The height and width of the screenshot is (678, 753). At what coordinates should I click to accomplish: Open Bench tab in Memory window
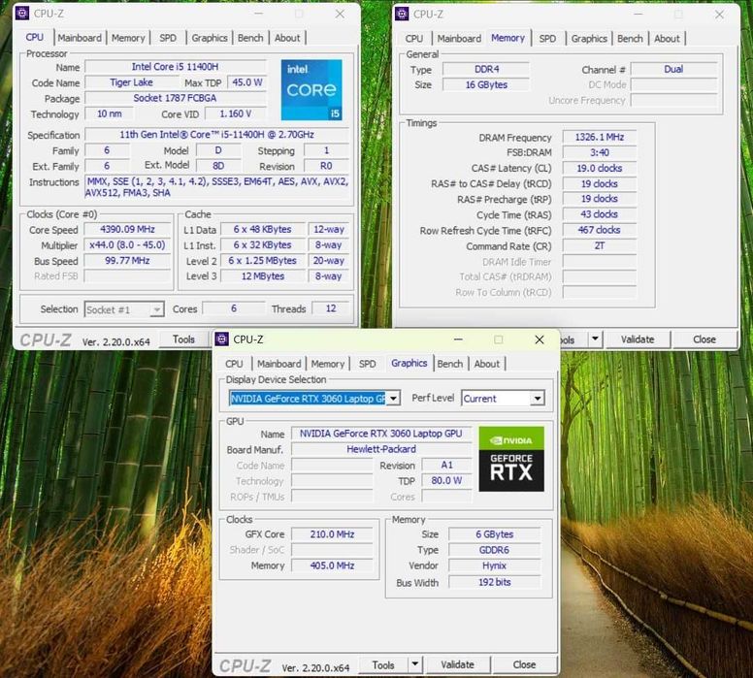630,39
